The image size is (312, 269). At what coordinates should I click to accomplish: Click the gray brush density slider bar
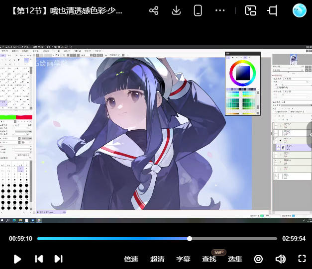[x=23, y=131]
